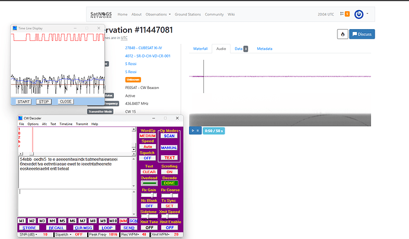Open the Afc menu in CW Decoder

pyautogui.click(x=44, y=124)
